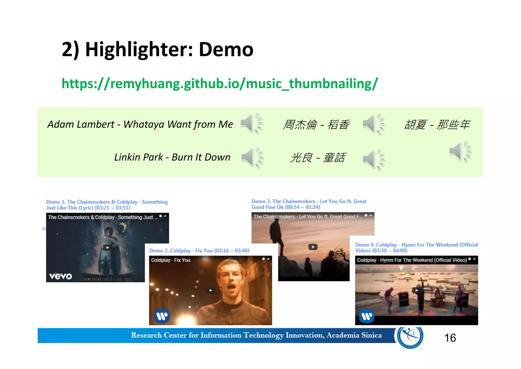Click watch later icon on Hymn For The Weekend video
Screen dimensions: 521x369
click(470, 259)
